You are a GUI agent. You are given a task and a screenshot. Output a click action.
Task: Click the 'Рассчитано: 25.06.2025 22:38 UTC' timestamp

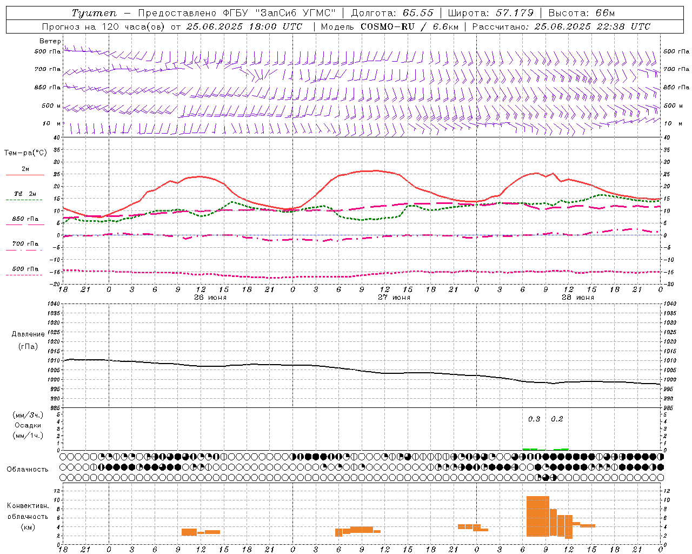561,27
